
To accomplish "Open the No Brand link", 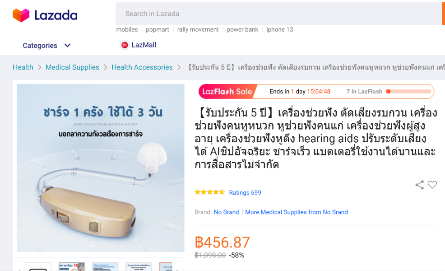I will pyautogui.click(x=227, y=212).
